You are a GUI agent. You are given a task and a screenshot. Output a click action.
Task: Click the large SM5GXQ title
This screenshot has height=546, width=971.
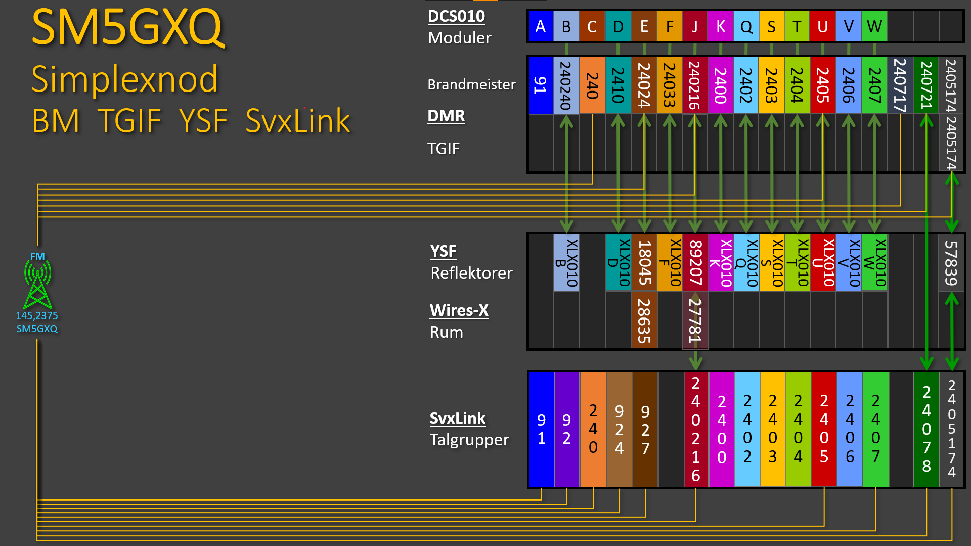(x=127, y=27)
